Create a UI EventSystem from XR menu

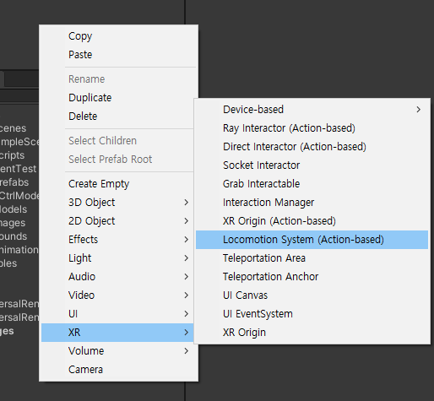coord(312,314)
